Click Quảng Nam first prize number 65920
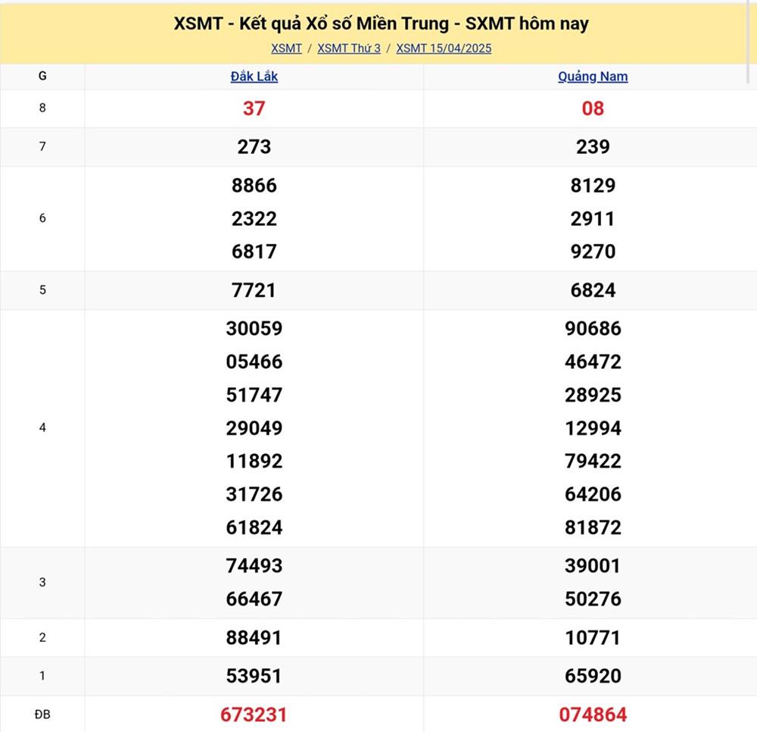The height and width of the screenshot is (732, 757). click(x=593, y=676)
